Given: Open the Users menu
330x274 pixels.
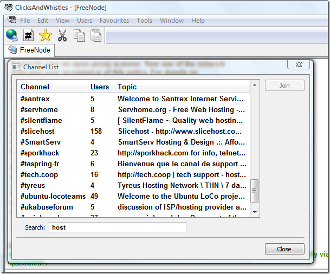Looking at the screenshot, I should tap(85, 21).
